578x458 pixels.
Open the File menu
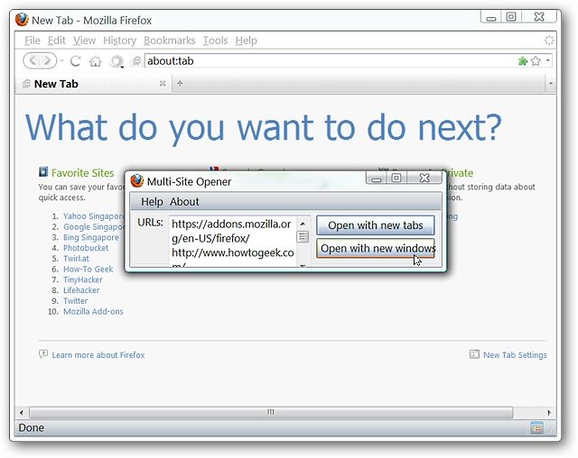coord(33,40)
